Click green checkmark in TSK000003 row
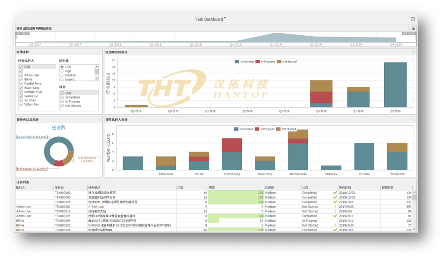 click(x=335, y=197)
